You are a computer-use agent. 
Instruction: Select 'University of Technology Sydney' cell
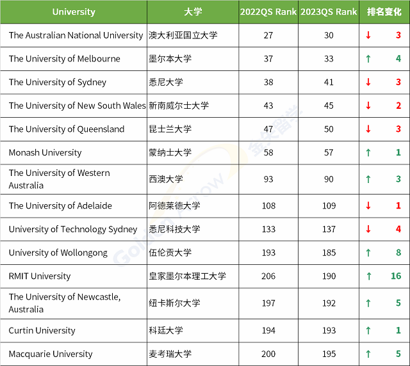72,229
